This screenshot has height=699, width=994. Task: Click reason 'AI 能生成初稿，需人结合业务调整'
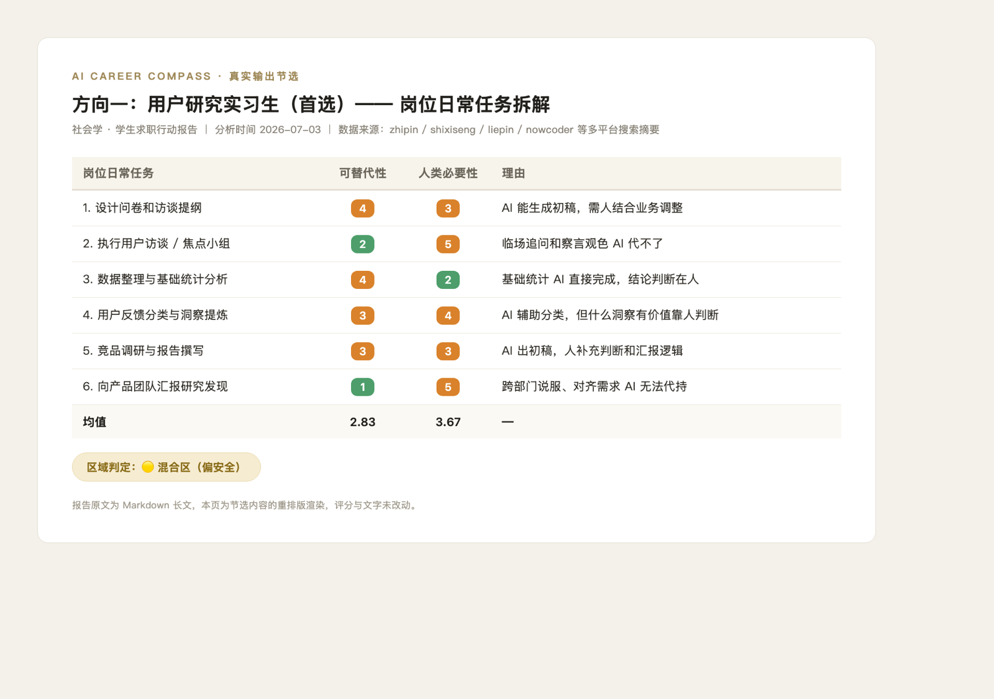click(592, 208)
